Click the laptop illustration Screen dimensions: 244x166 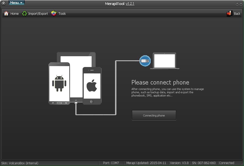click(x=165, y=61)
